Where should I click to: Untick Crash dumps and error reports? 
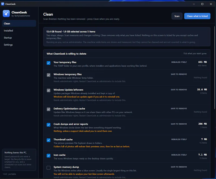49,125
